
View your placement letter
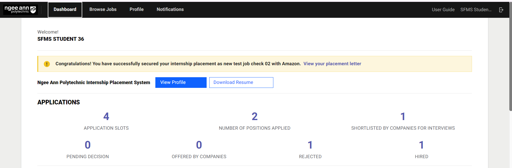click(332, 64)
